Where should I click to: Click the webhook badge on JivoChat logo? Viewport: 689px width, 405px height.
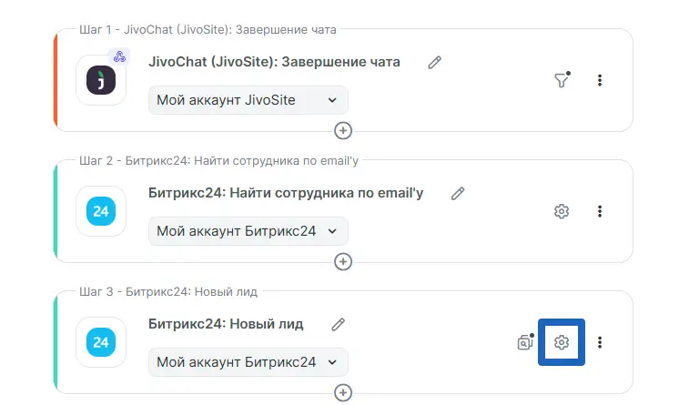point(119,57)
